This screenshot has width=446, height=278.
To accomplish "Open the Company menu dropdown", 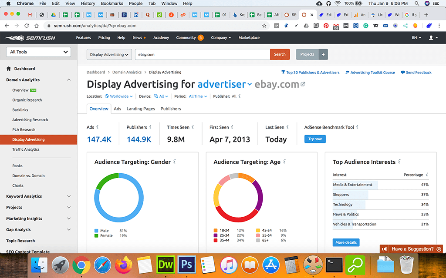I will tap(221, 37).
